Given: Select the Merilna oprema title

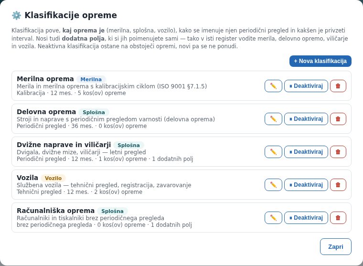Looking at the screenshot, I should [x=45, y=79].
